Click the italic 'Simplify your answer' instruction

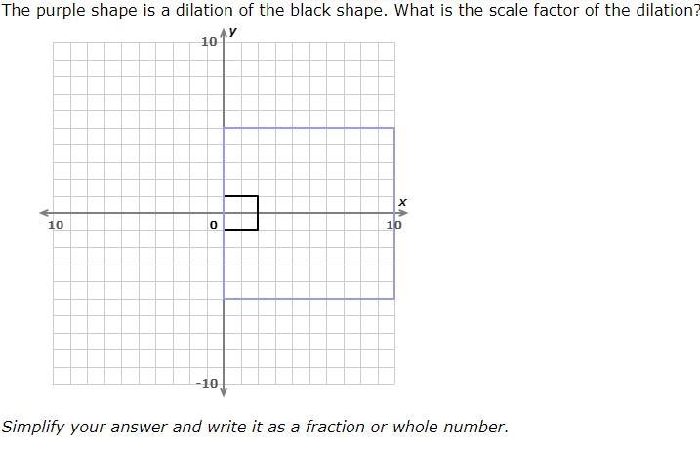coord(255,427)
